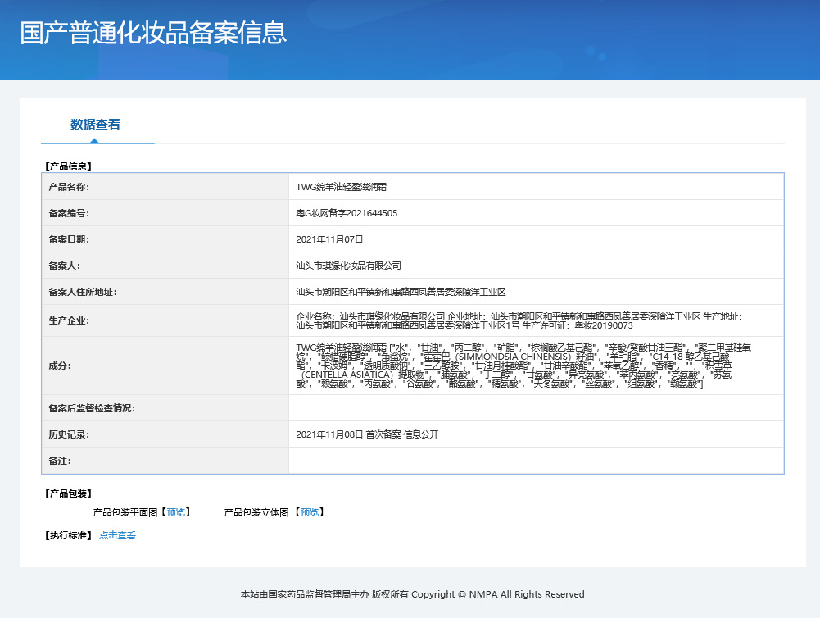Click the 【产品信息】 section heading
The height and width of the screenshot is (618, 820).
pos(68,166)
